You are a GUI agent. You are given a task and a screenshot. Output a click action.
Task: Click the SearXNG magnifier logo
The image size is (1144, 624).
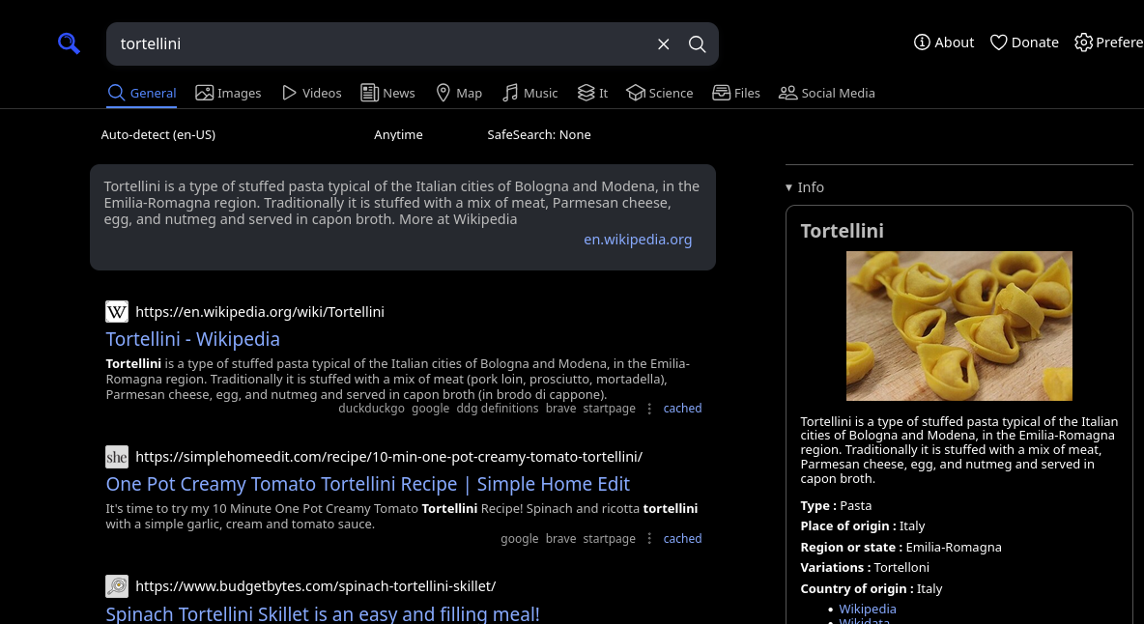(69, 43)
